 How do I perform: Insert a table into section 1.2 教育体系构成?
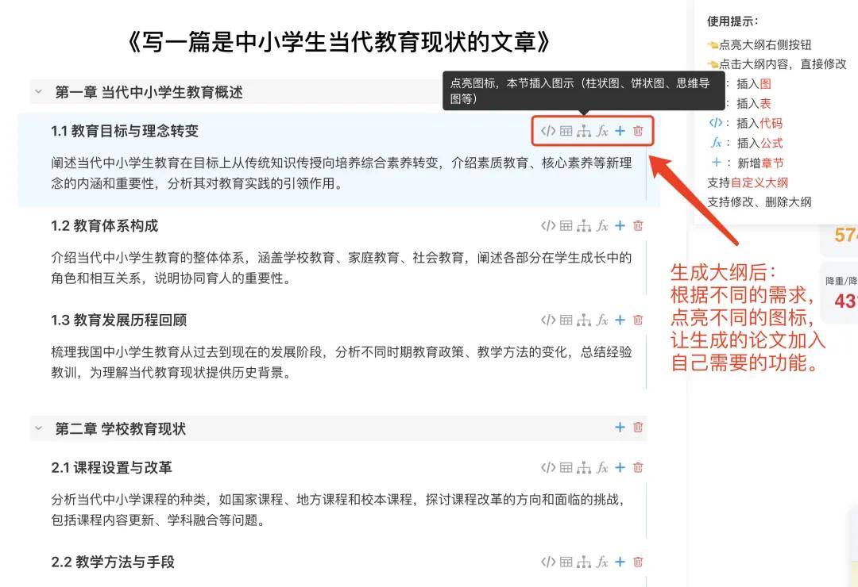pos(566,225)
